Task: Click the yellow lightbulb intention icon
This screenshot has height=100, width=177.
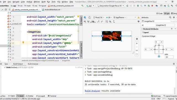Action: click(x=23, y=42)
